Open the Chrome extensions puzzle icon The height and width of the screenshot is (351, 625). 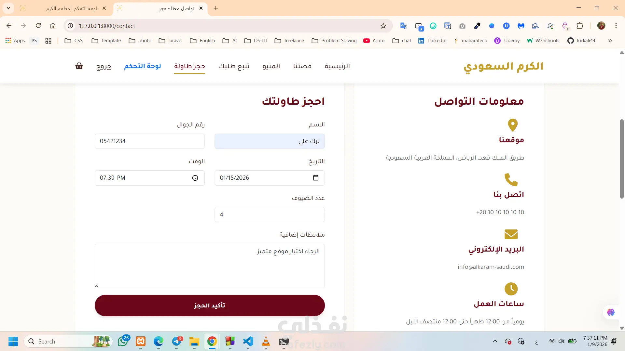point(580,26)
